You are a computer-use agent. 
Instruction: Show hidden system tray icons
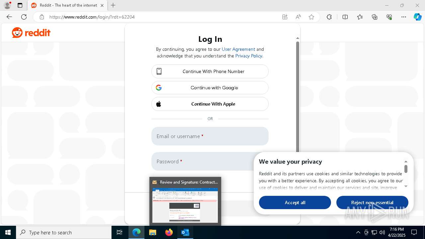pos(358,232)
